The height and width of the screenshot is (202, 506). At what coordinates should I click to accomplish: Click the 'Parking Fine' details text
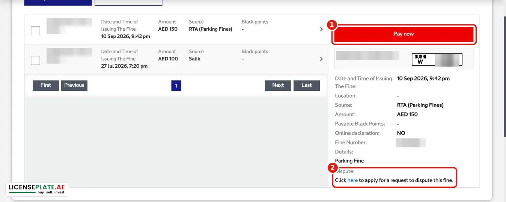pyautogui.click(x=349, y=161)
